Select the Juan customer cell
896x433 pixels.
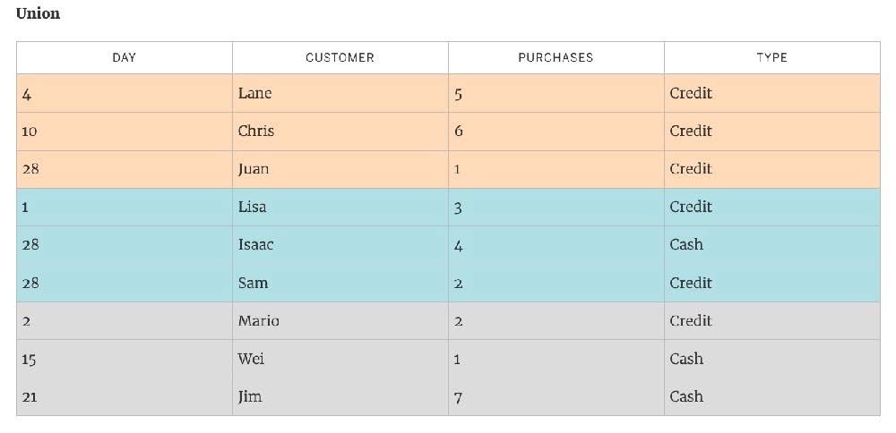(340, 169)
